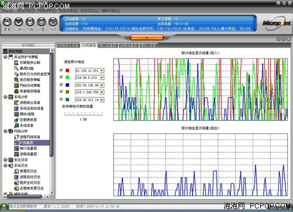The image size is (293, 212).
Task: Click the orange collapse button under the info panel
Action: point(146,37)
